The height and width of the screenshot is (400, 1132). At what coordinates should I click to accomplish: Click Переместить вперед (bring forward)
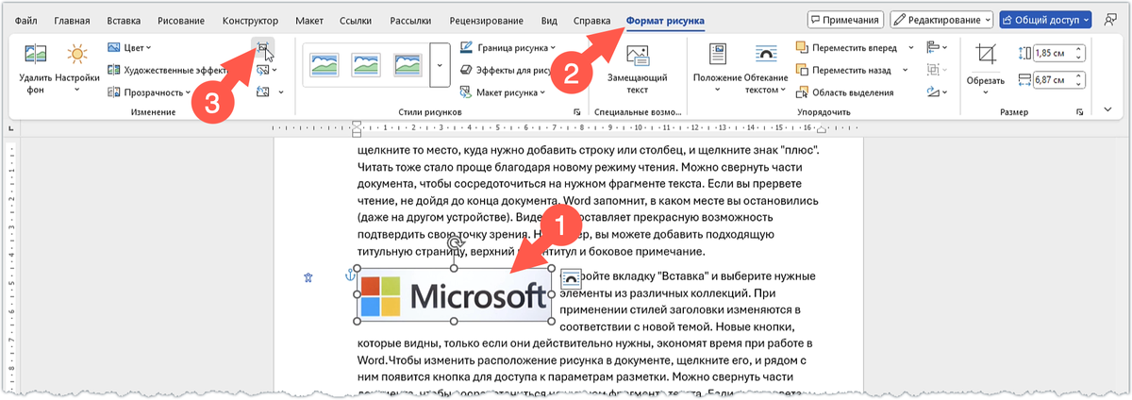[x=845, y=47]
